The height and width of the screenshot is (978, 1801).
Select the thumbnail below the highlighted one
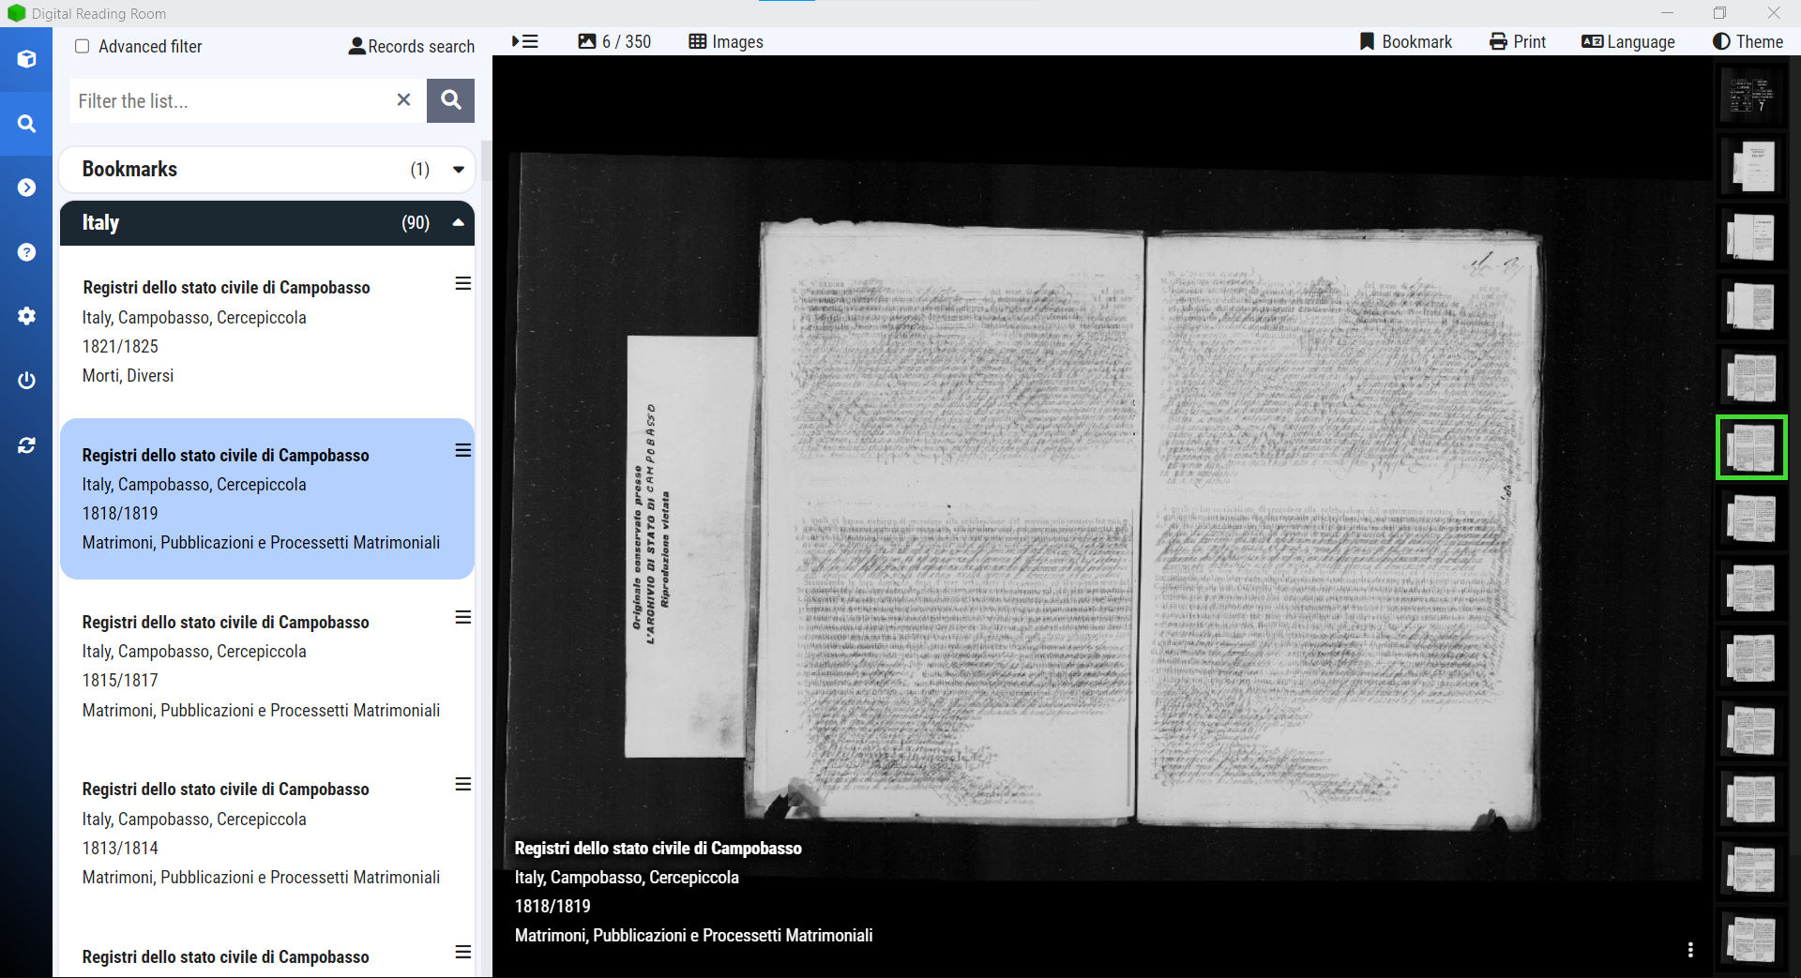click(x=1750, y=519)
